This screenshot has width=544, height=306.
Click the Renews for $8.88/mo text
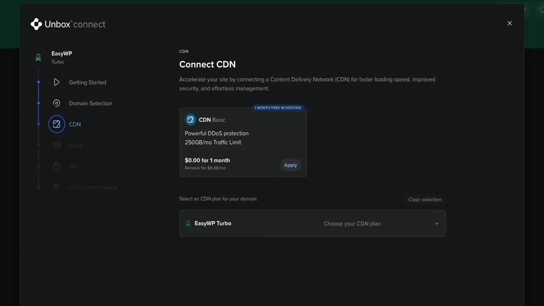[205, 168]
